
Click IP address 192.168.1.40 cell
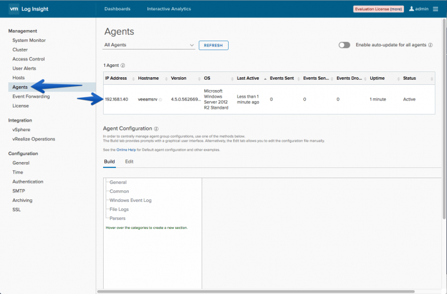pyautogui.click(x=117, y=100)
